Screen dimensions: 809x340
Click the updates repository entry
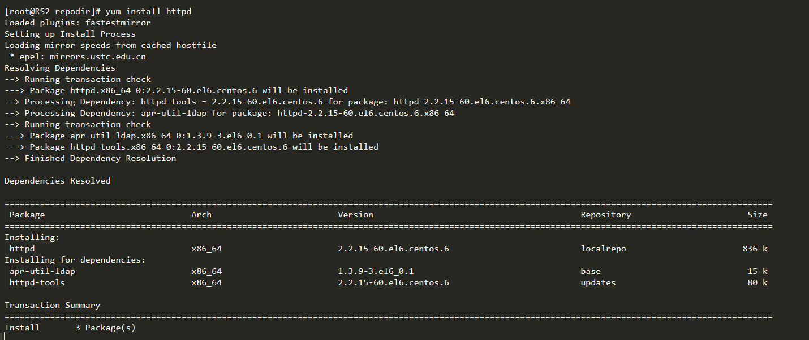598,282
